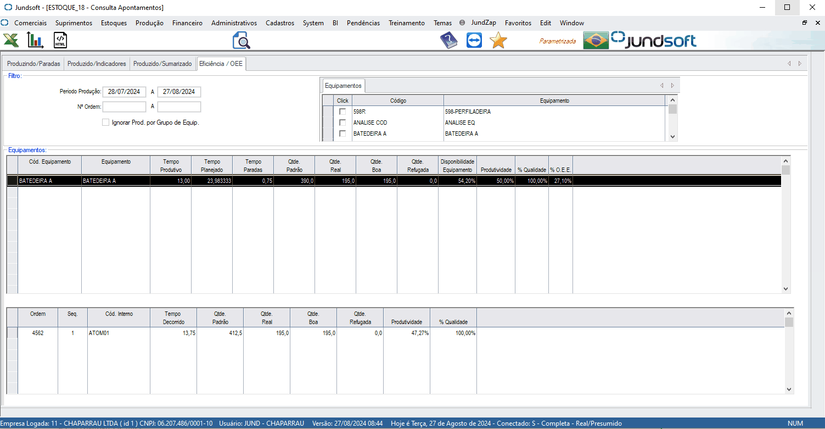Sort by the Tempo Produtivo column header
This screenshot has height=429, width=825.
pyautogui.click(x=171, y=165)
